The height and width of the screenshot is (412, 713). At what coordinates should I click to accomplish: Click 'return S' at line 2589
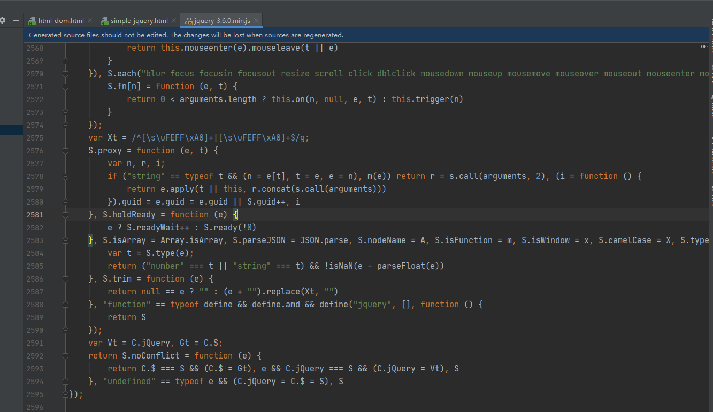tap(127, 317)
